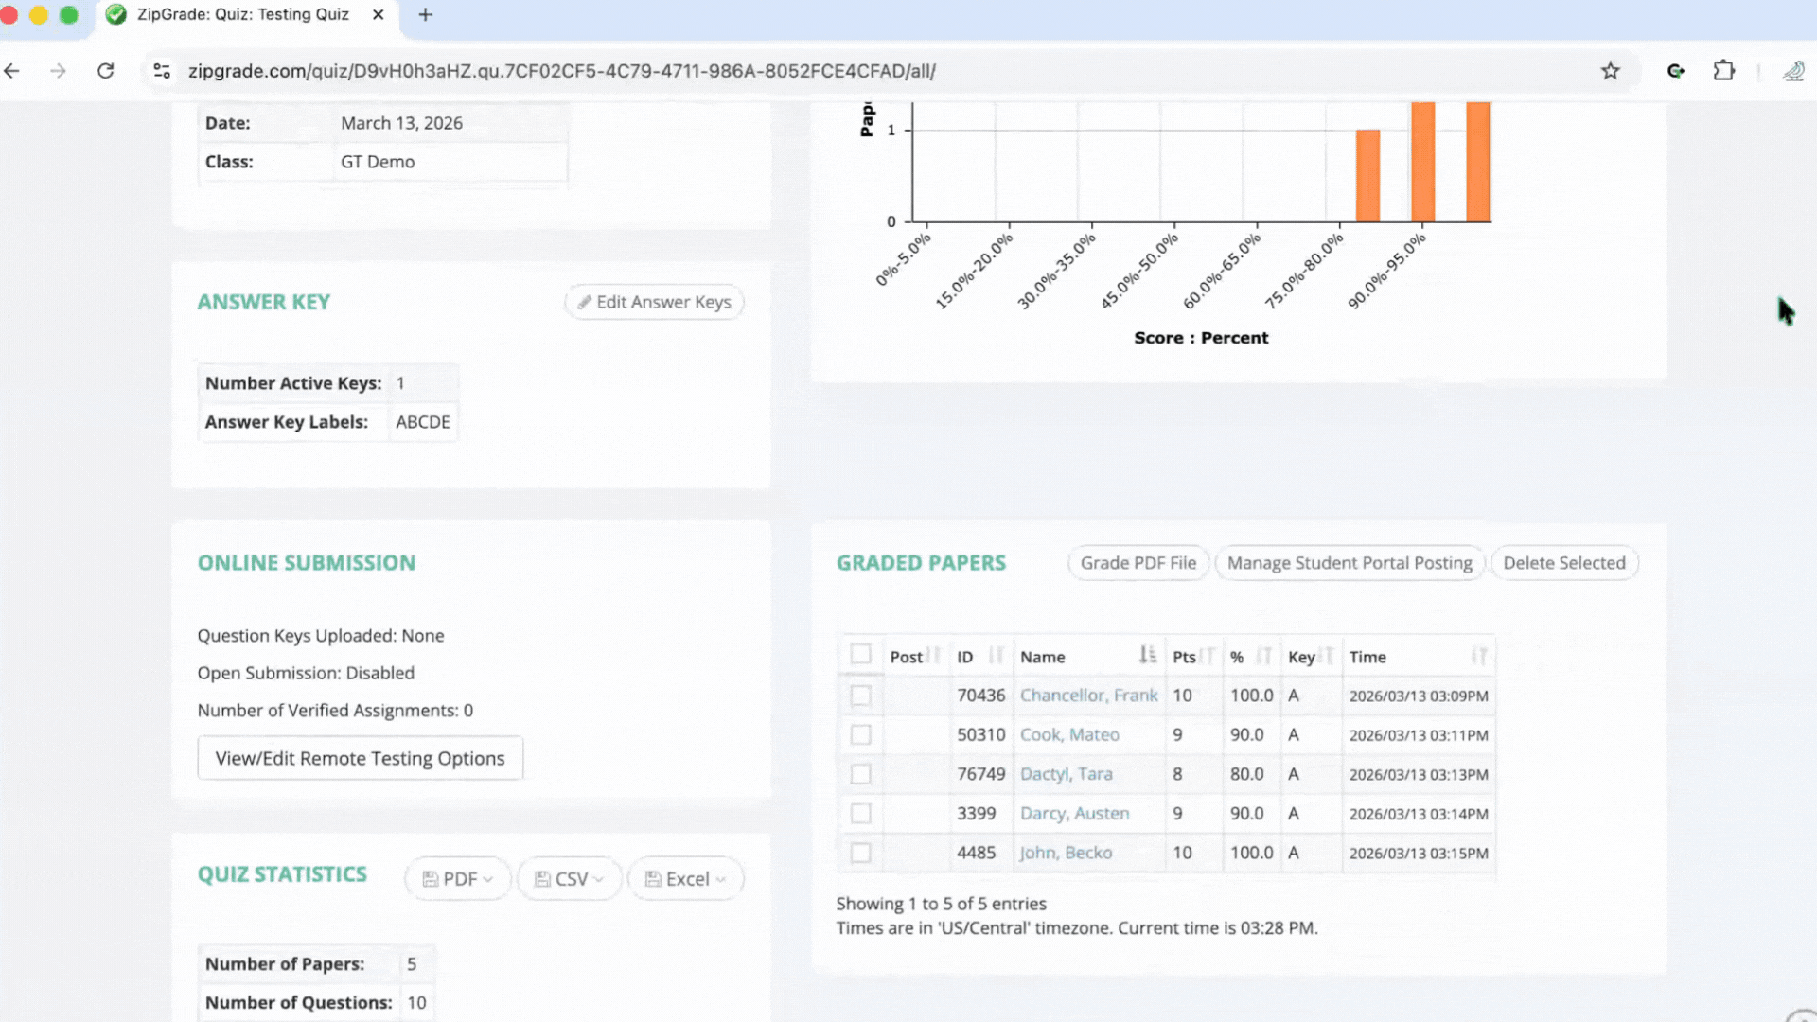Tick the checkbox for Dactyl, Tara row
This screenshot has width=1817, height=1022.
click(860, 774)
